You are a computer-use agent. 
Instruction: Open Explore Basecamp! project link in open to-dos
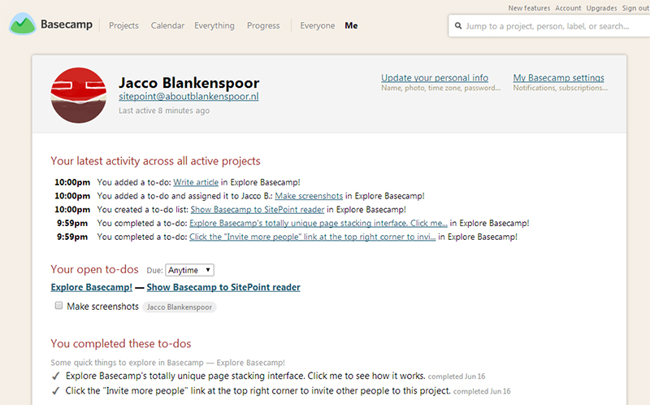[91, 287]
